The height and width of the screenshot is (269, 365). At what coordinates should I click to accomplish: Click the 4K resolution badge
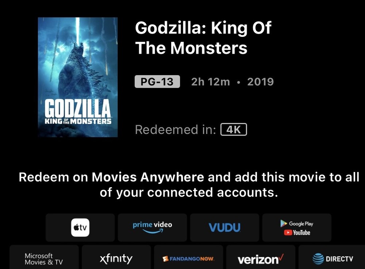pos(234,130)
